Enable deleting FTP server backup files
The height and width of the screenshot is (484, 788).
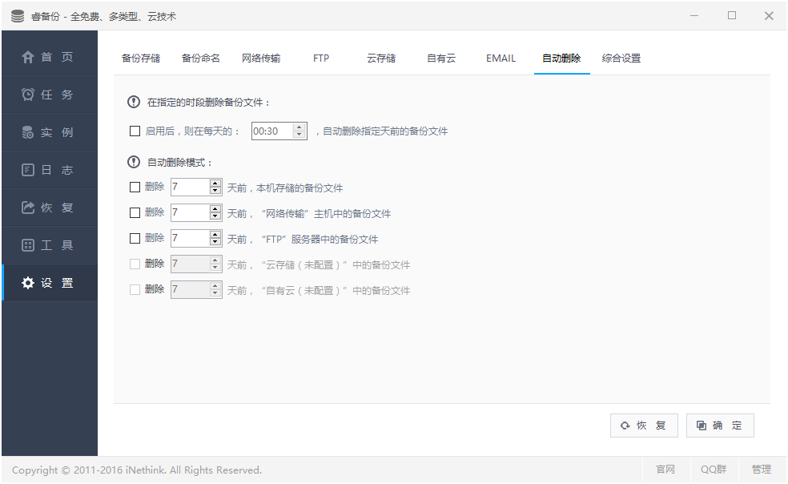point(135,238)
